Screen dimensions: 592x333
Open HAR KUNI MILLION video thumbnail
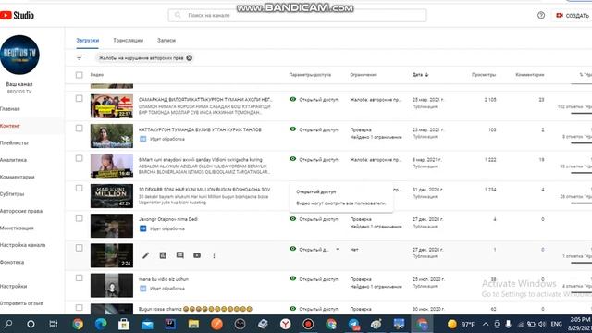[x=112, y=196]
